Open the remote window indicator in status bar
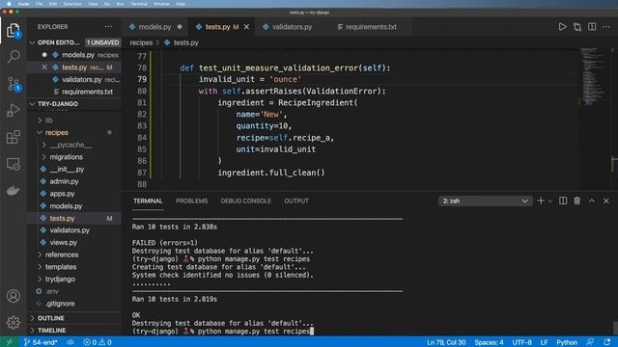Screen dimensions: 618x347 tap(10, 342)
